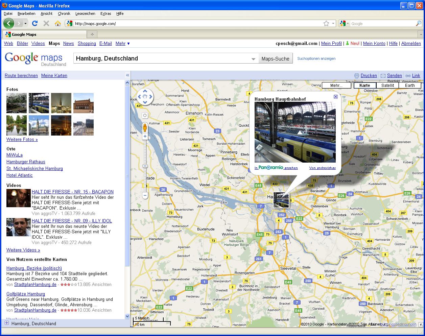This screenshot has width=425, height=336.
Task: Open the Mehr... map layers dropdown
Action: [336, 85]
